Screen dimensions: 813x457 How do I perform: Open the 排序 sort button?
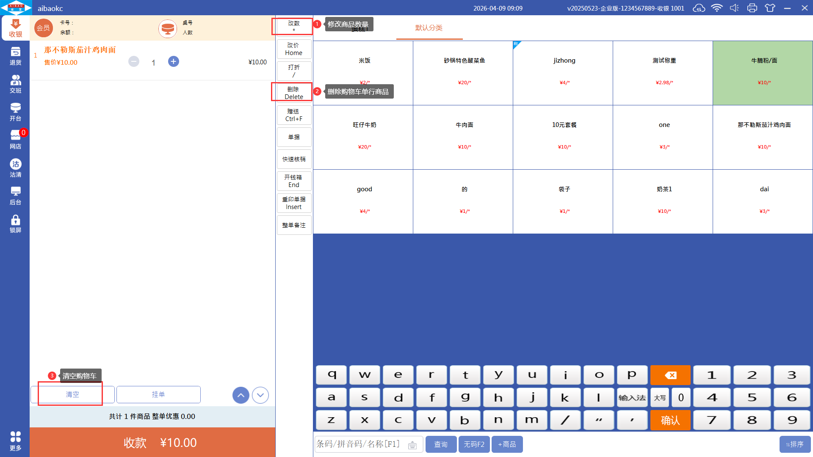(795, 444)
